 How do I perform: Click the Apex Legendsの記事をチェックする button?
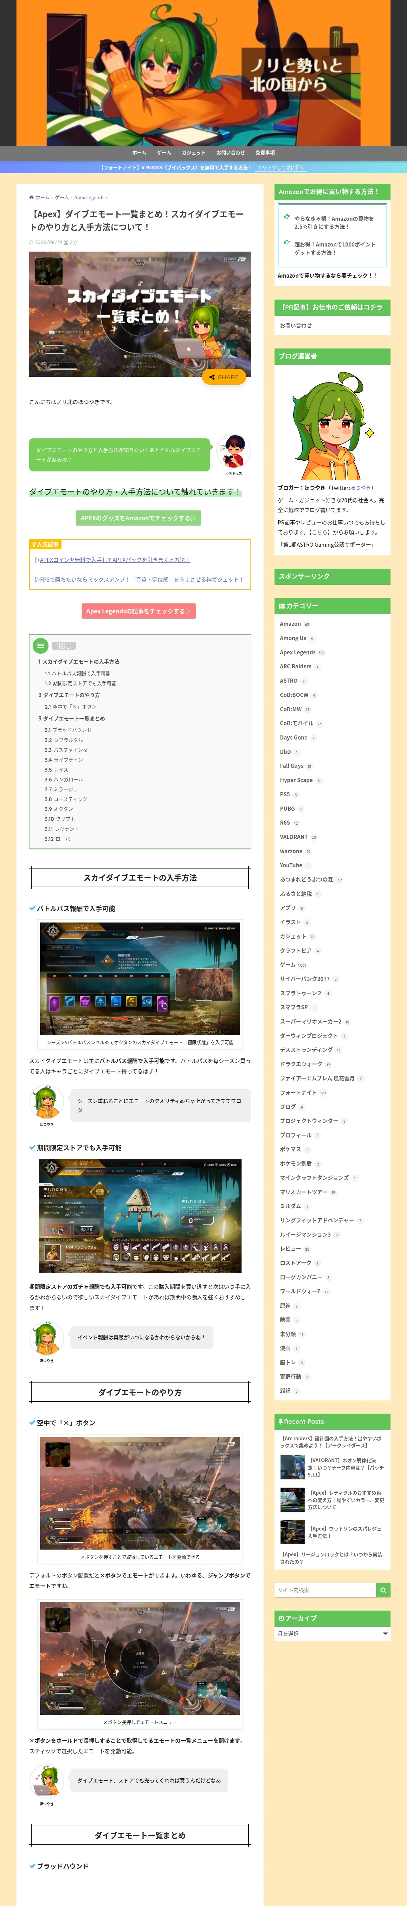(x=138, y=611)
